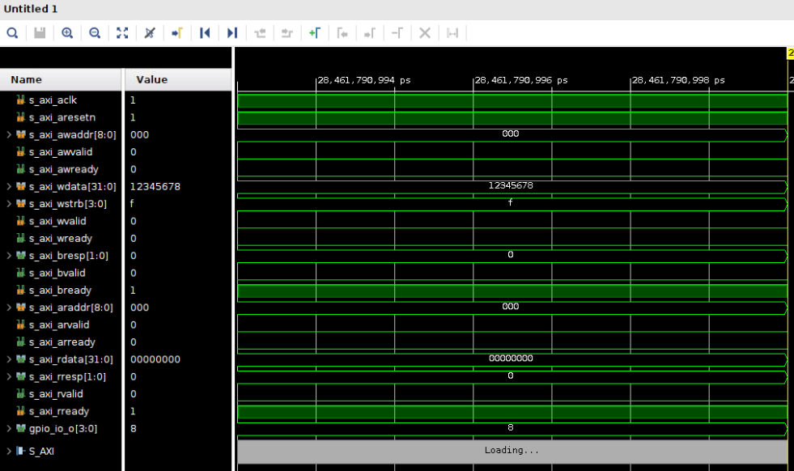This screenshot has height=471, width=794.
Task: Go to the next marker
Action: click(x=370, y=33)
